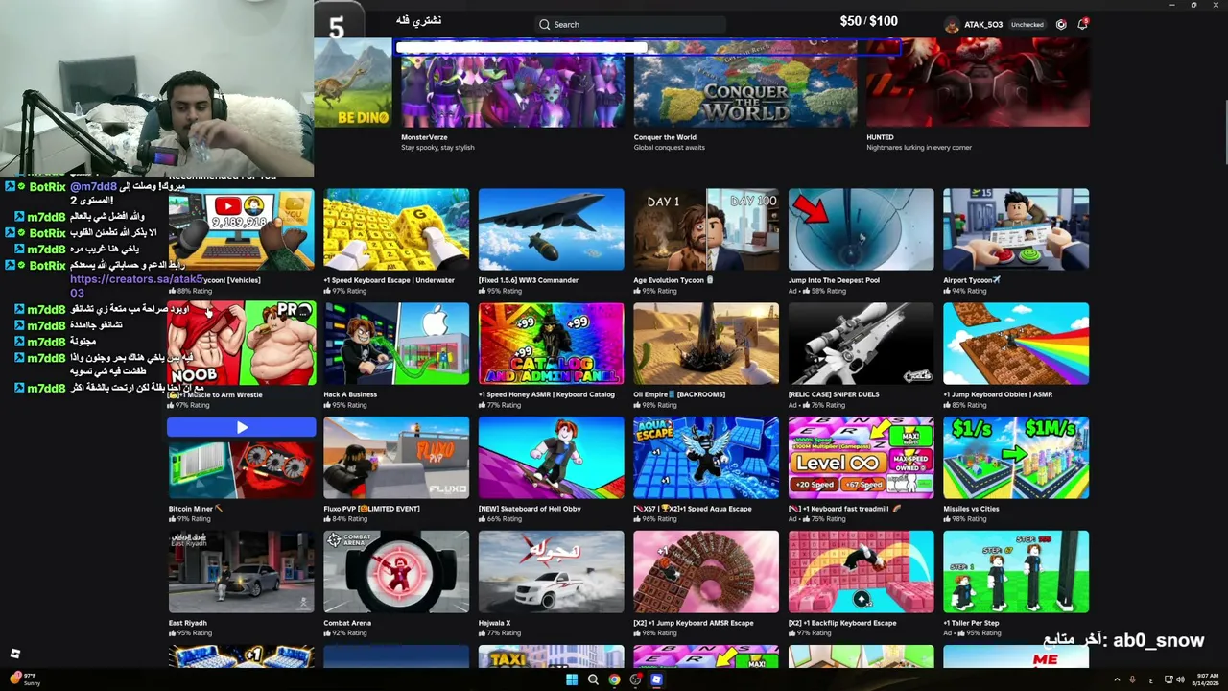Open the Robux balance icon
The height and width of the screenshot is (691, 1228).
pyautogui.click(x=1061, y=24)
